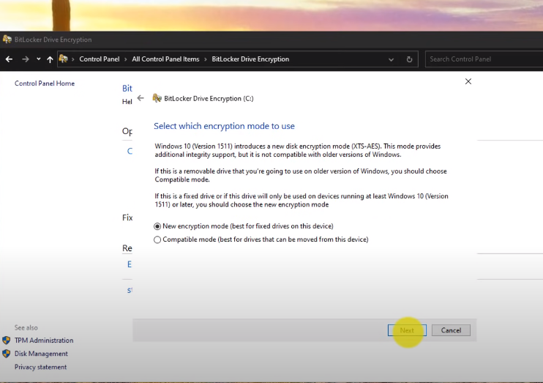
Task: Click the BitLocker wizard title icon
Action: (157, 98)
